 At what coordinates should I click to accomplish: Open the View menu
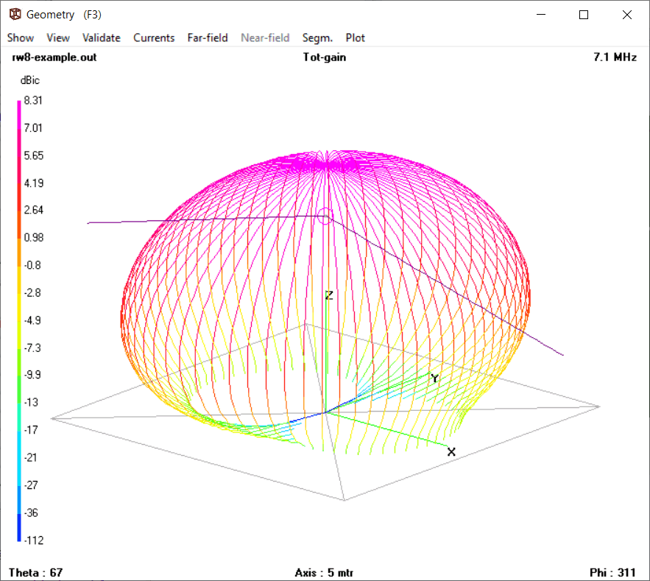[58, 38]
